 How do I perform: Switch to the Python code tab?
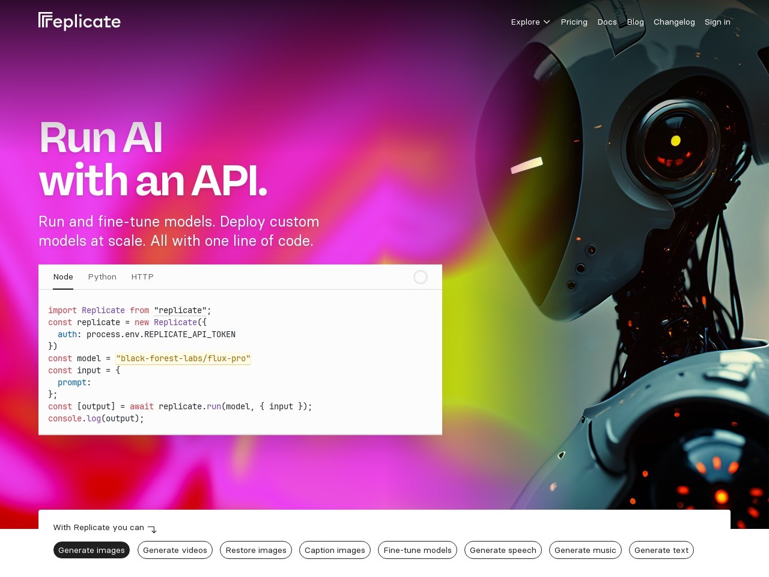[102, 277]
